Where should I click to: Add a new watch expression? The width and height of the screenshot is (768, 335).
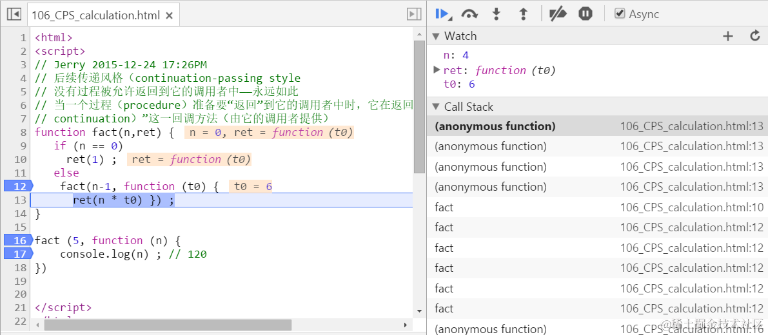(x=728, y=35)
